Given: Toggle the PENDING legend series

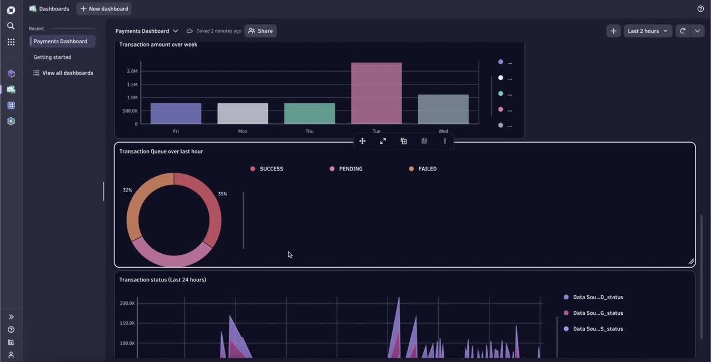Looking at the screenshot, I should point(346,169).
